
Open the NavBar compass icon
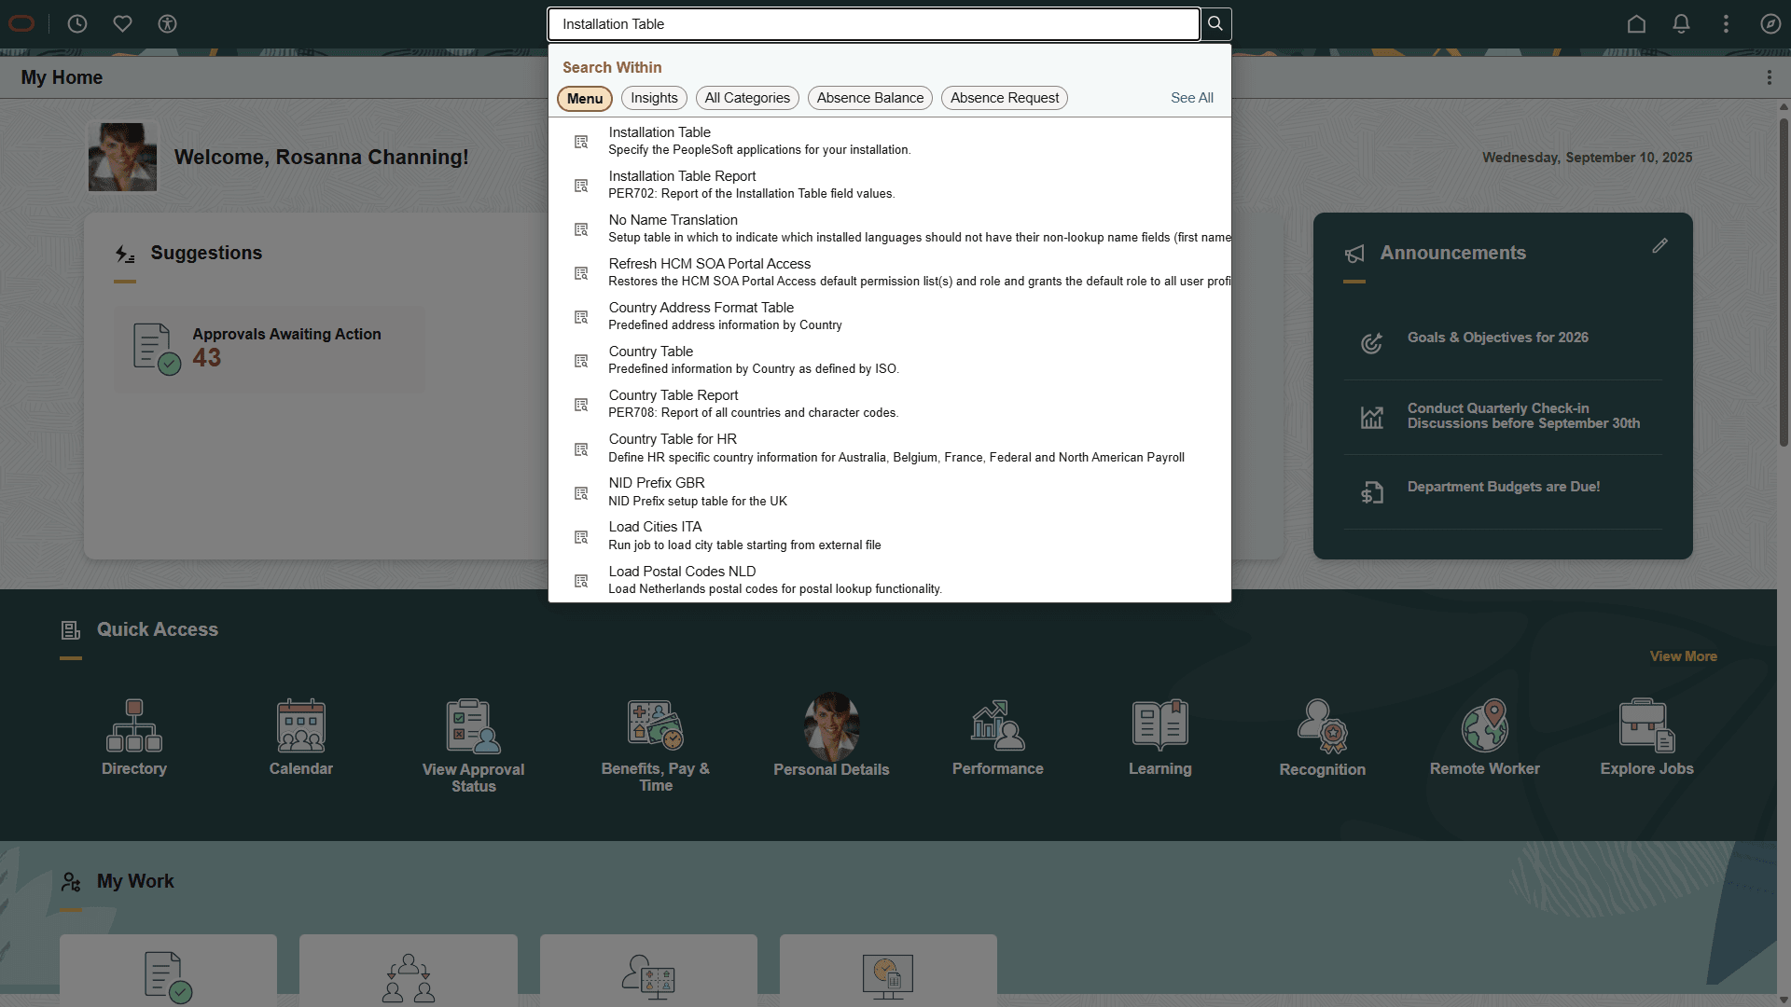[x=1770, y=24]
